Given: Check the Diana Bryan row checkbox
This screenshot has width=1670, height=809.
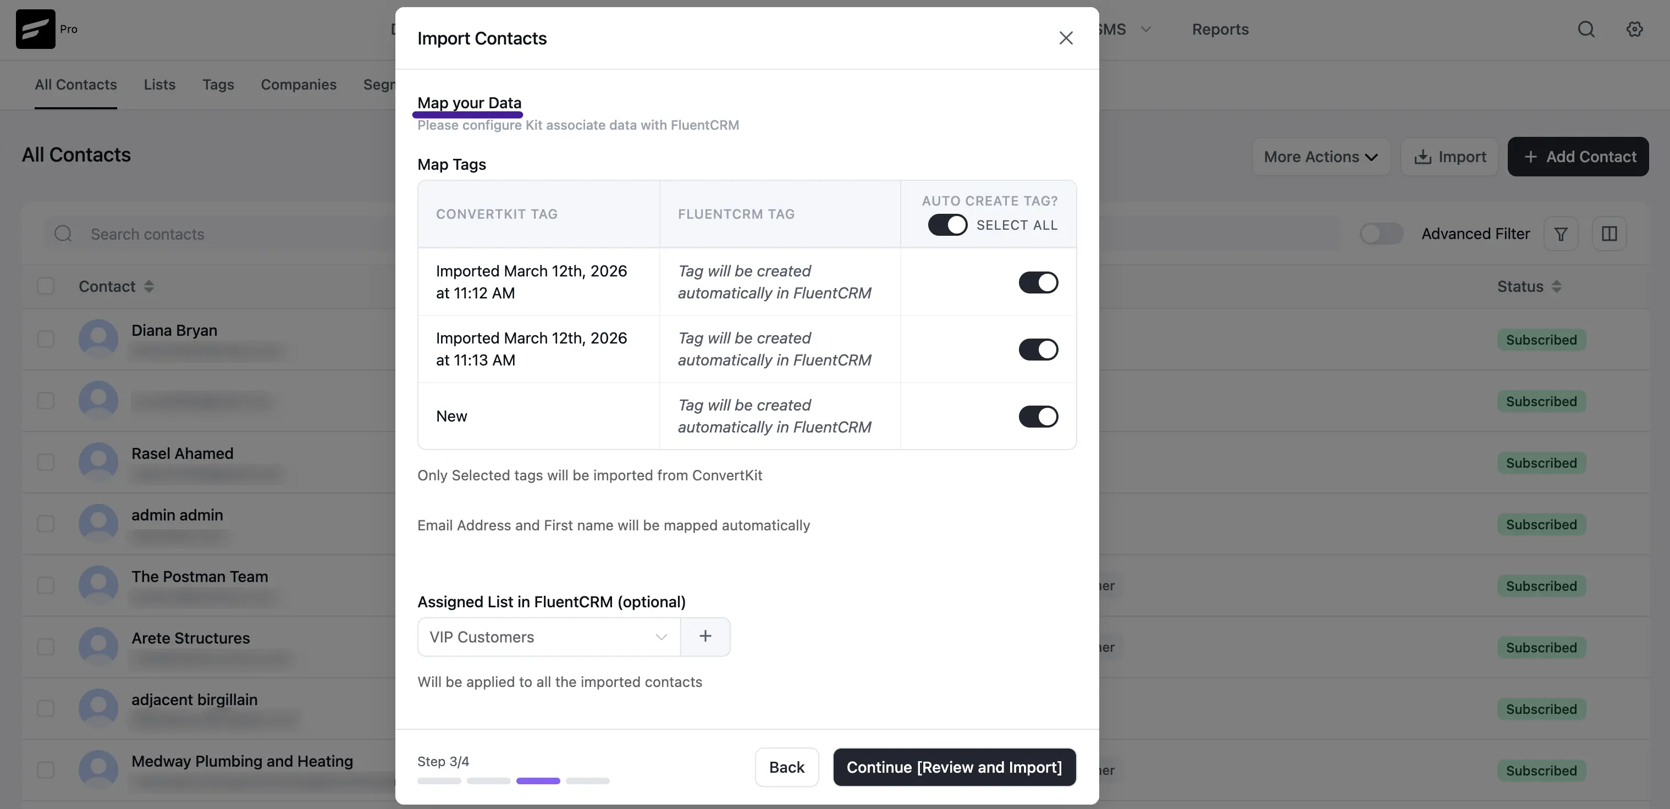Looking at the screenshot, I should [x=46, y=339].
